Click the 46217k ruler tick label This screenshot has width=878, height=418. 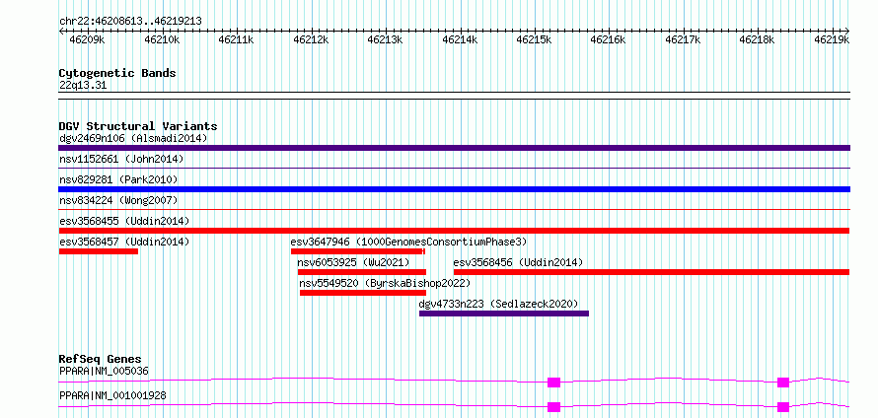[683, 39]
